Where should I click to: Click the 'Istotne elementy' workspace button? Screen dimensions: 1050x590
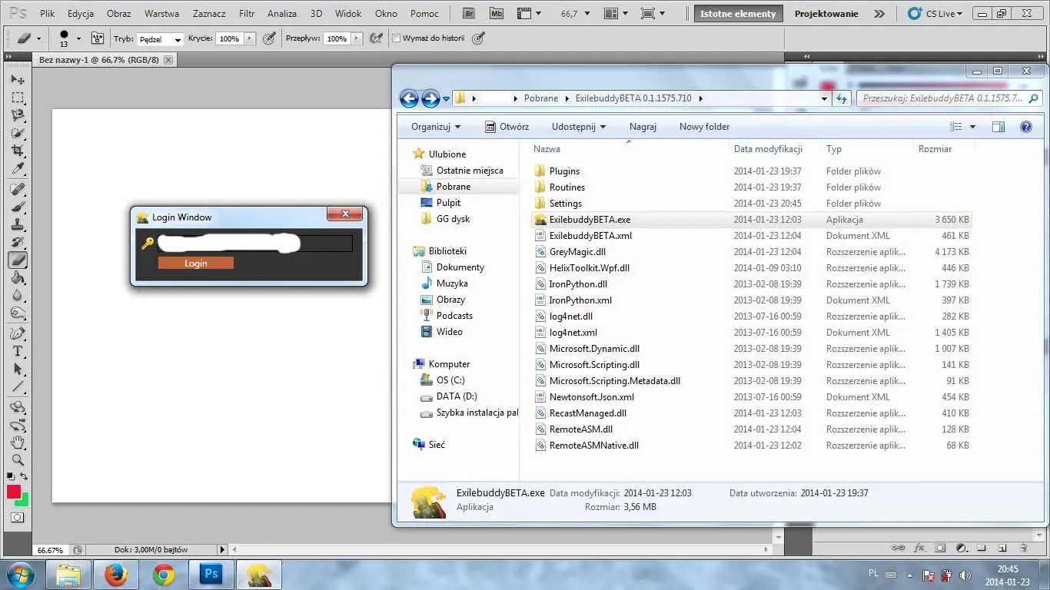(x=738, y=14)
